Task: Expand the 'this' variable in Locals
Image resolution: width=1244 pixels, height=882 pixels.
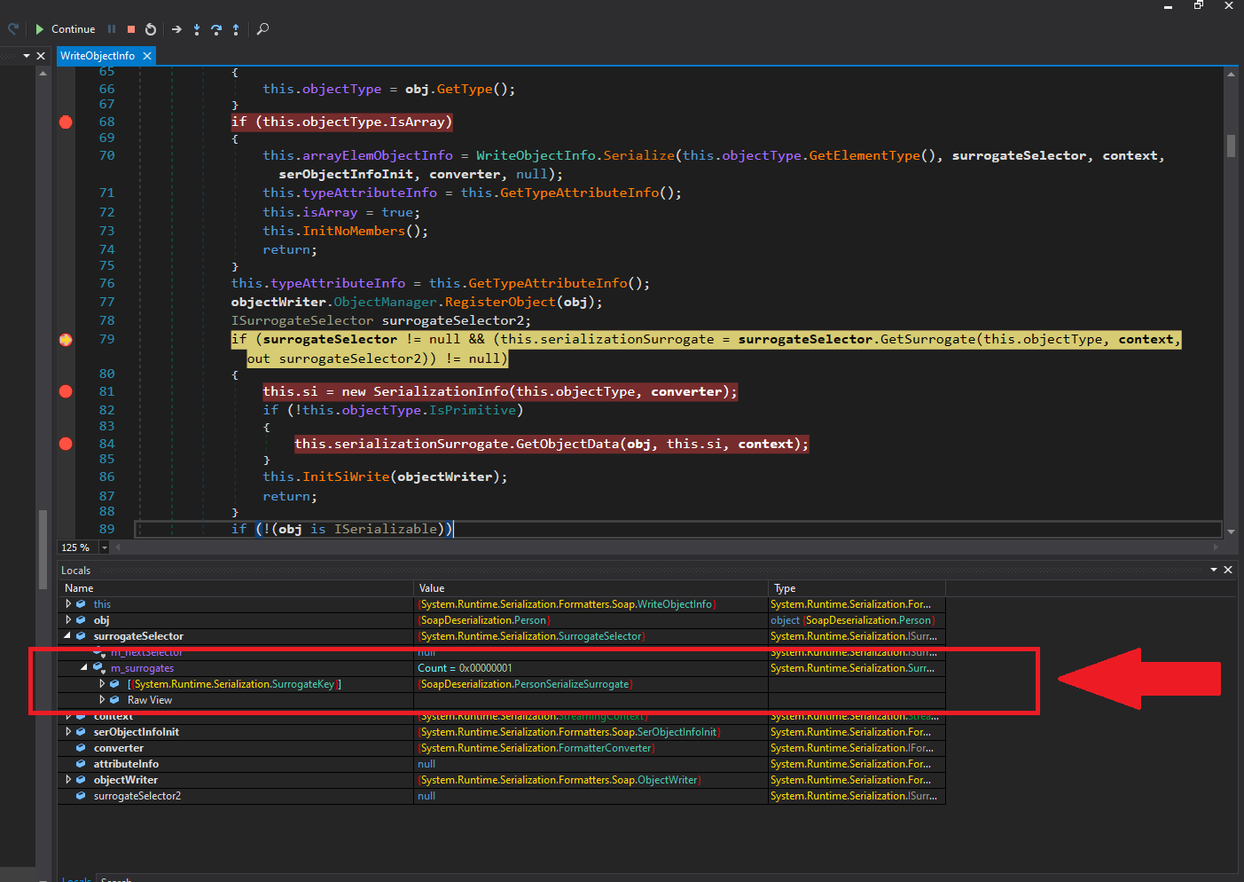Action: pyautogui.click(x=68, y=604)
